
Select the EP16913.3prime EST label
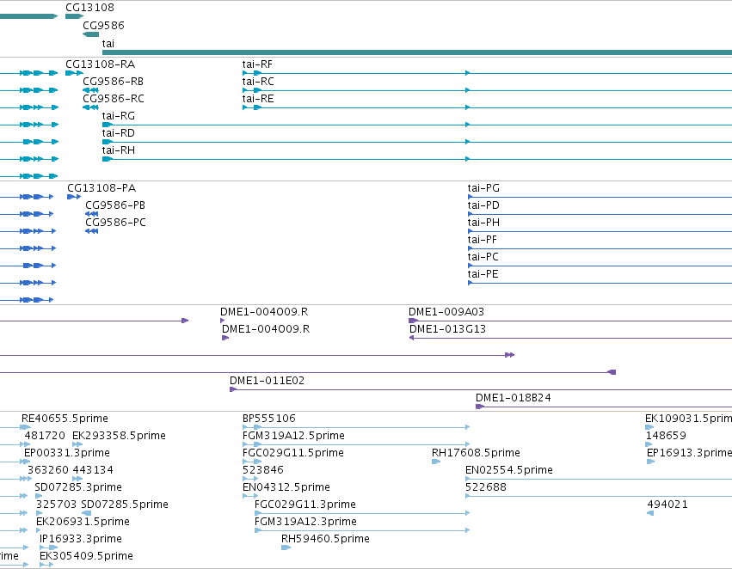pyautogui.click(x=689, y=453)
